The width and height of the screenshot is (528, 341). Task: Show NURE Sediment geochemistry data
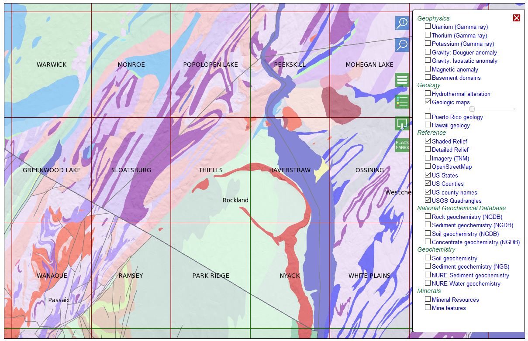pos(427,274)
